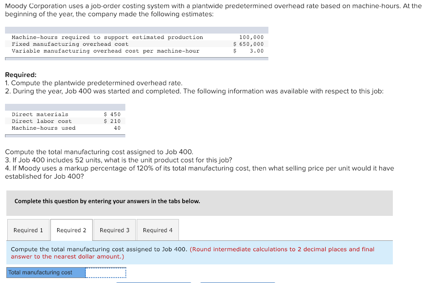Click the Machine-hours used row label
The height and width of the screenshot is (283, 426).
tap(44, 128)
